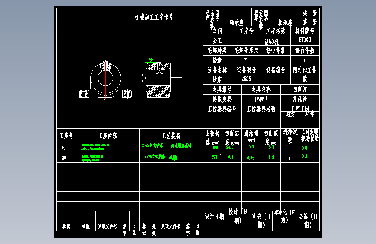Select the 每批件数 header cell
Screen dimensions: 376x244
(x=275, y=50)
